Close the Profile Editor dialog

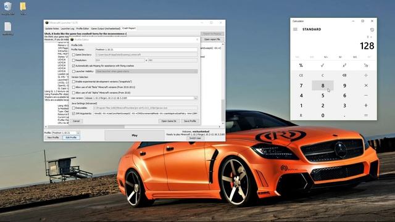click(x=197, y=39)
